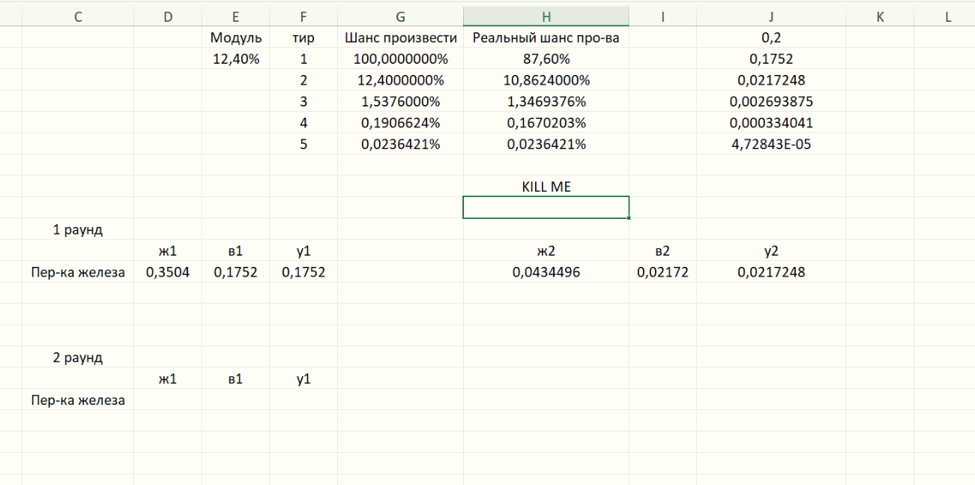Select the "Реальный шанс про-ва" cell

(x=546, y=37)
